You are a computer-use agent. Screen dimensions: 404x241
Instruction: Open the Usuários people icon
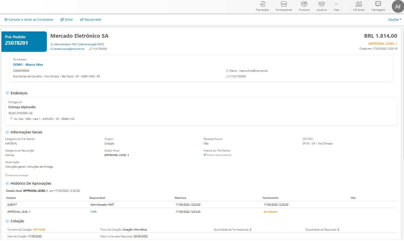coord(321,4)
